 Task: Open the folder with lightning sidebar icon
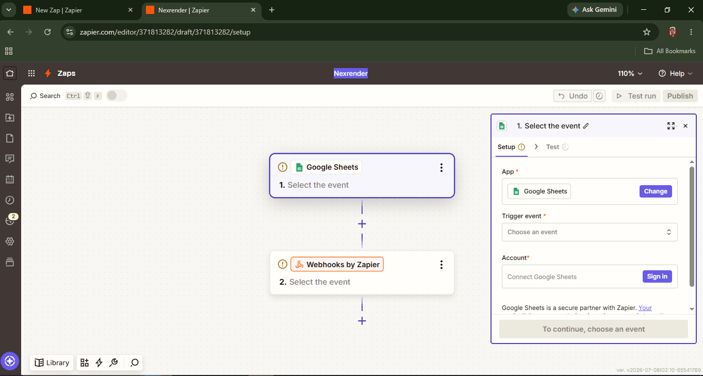tap(9, 118)
